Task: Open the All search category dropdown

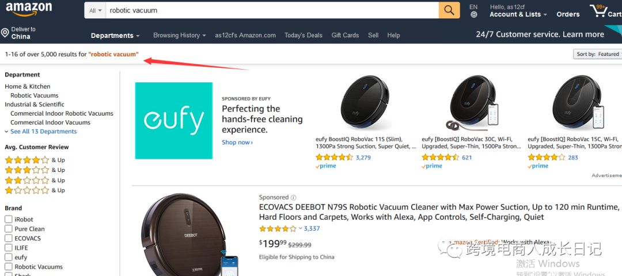Action: [96, 10]
